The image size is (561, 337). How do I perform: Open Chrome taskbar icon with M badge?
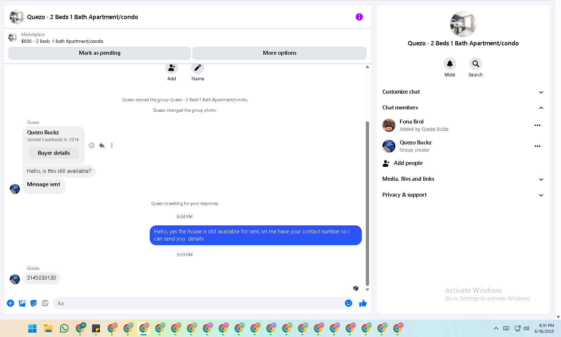pos(80,328)
